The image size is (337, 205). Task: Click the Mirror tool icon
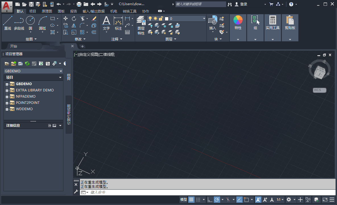click(74, 26)
